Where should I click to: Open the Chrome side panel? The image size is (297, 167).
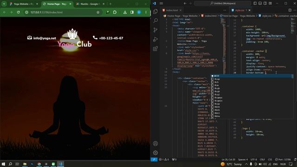point(132,13)
